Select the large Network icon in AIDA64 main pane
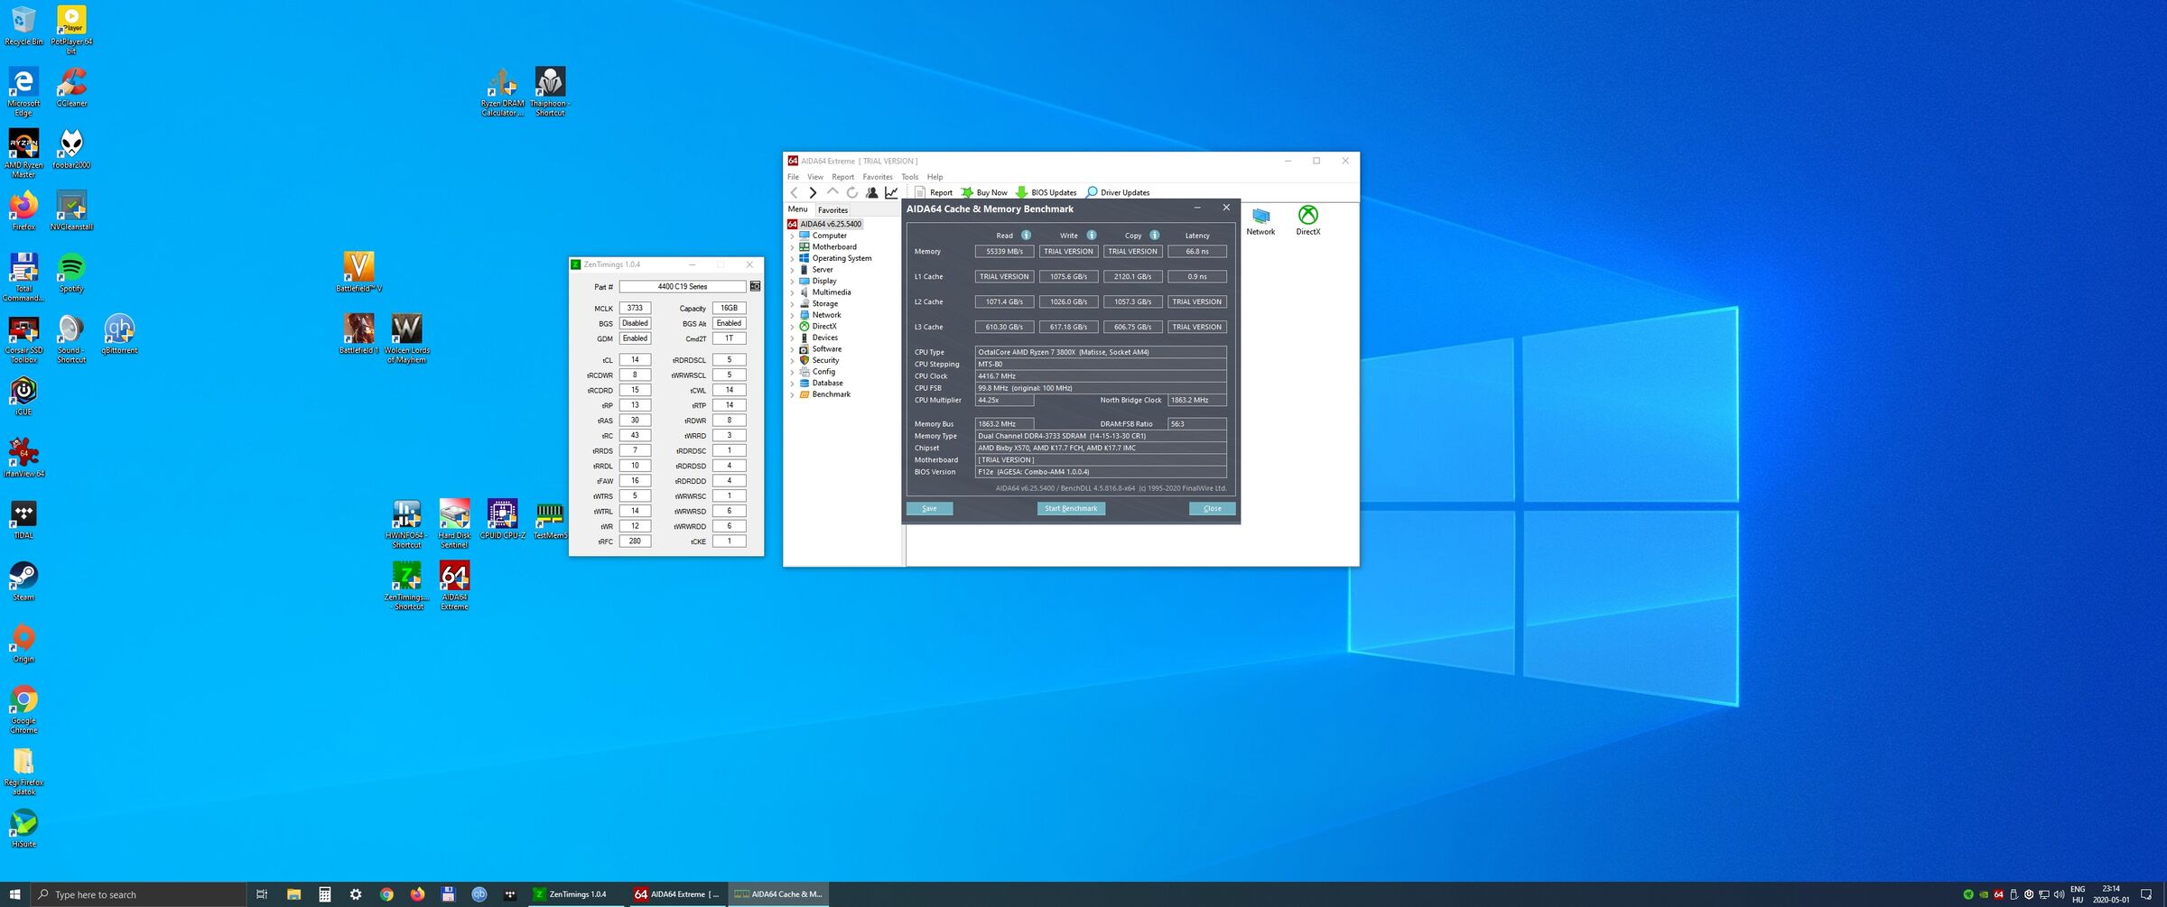2167x907 pixels. click(1260, 220)
